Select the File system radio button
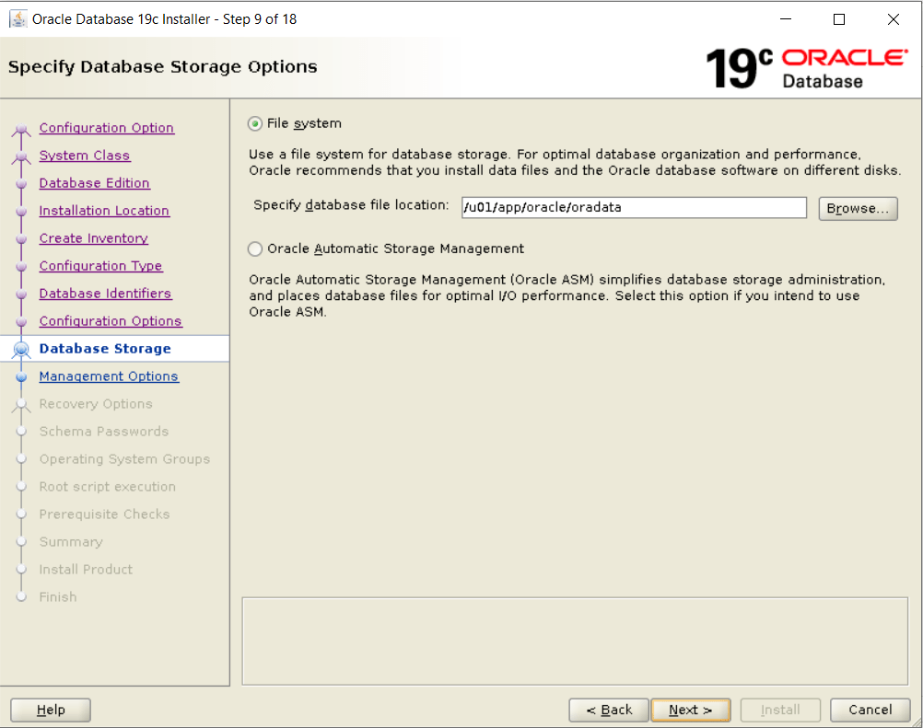The image size is (923, 728). (255, 123)
